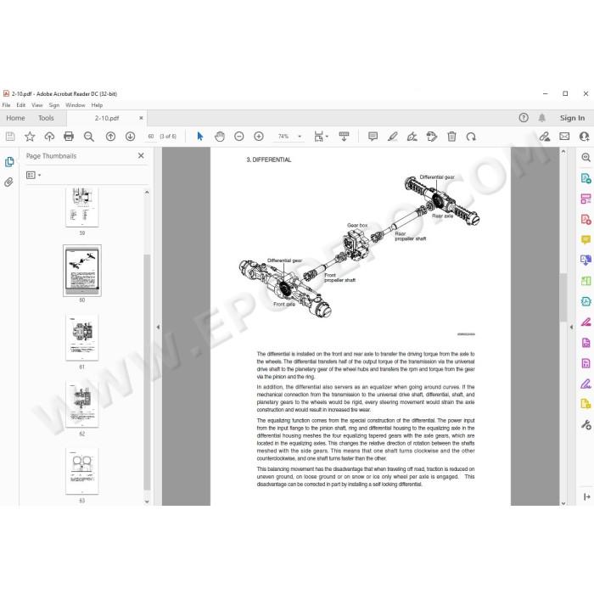Image resolution: width=594 pixels, height=594 pixels.
Task: Add the document to starred files
Action: point(30,137)
